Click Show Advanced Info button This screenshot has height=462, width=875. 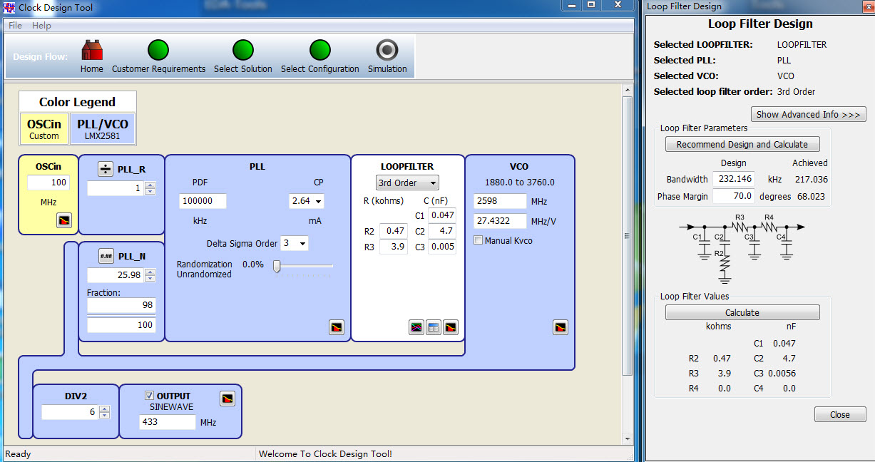809,114
